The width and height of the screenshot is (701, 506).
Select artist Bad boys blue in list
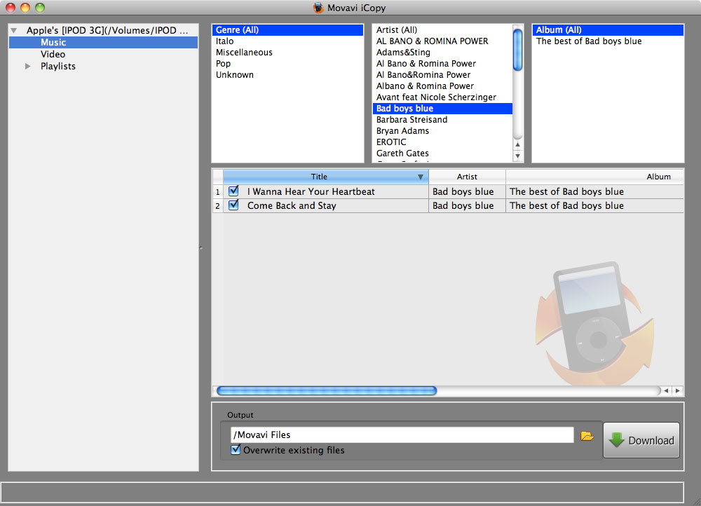(x=442, y=109)
